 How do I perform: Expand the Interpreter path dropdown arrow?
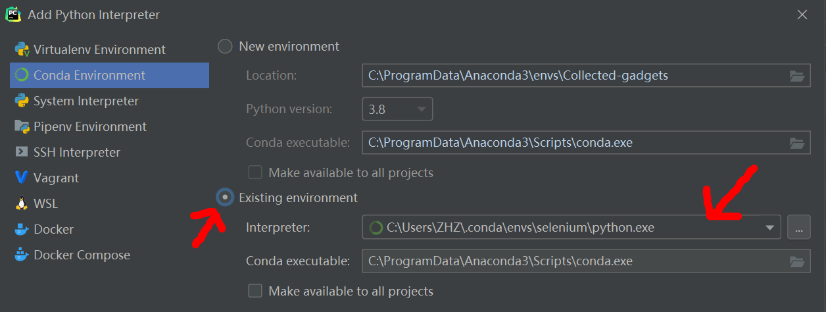(x=769, y=227)
